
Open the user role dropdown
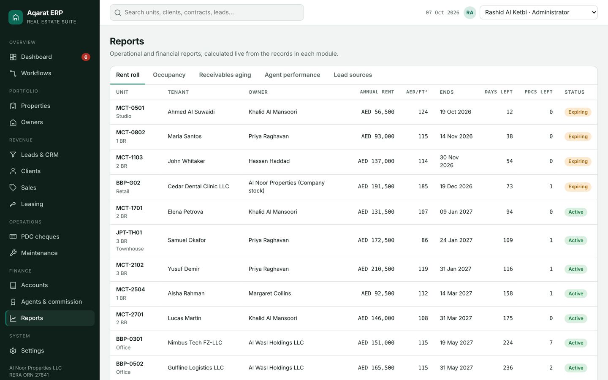(x=539, y=13)
